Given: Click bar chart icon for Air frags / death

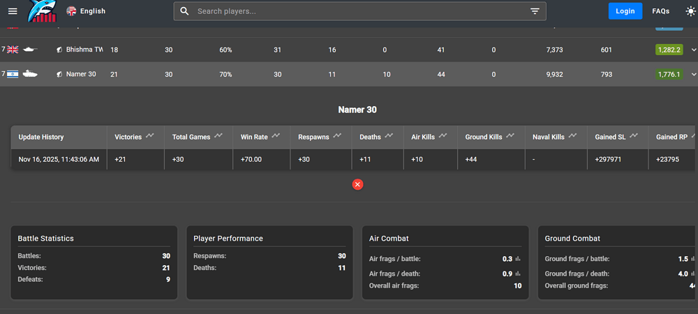Looking at the screenshot, I should coord(517,274).
